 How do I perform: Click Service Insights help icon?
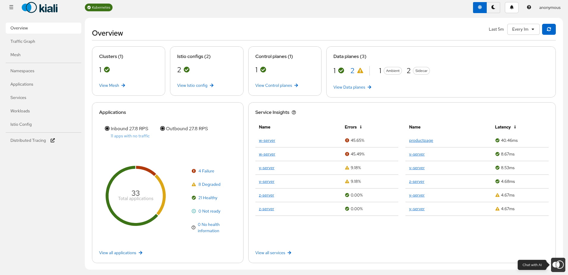[x=294, y=112]
